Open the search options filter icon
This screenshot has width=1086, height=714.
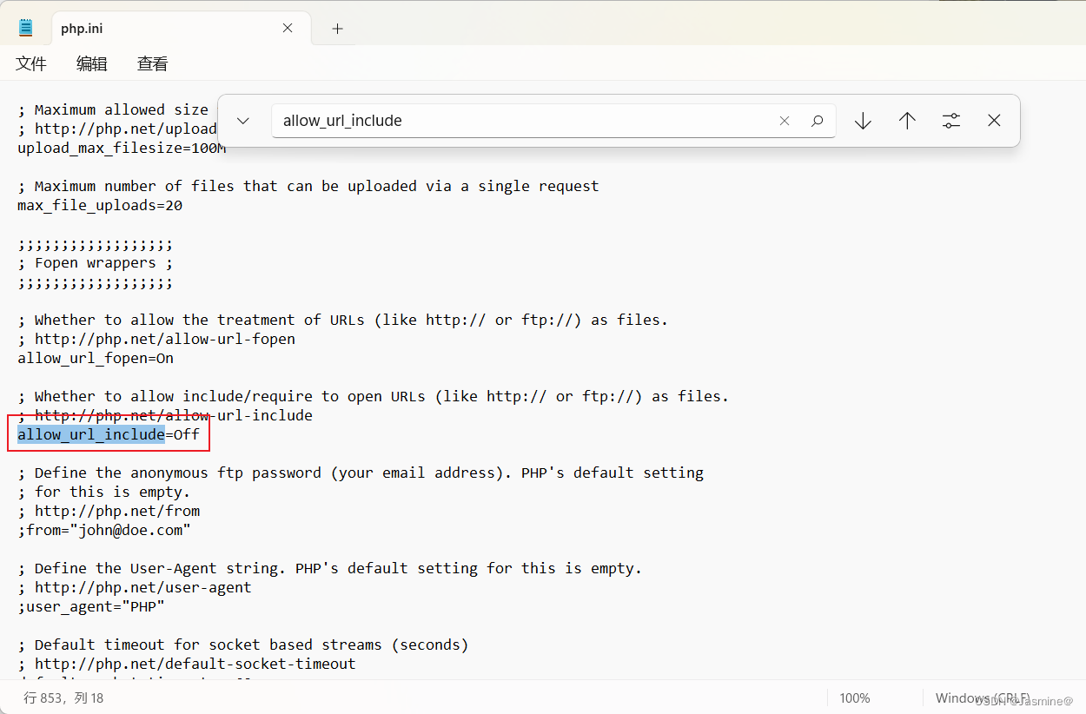[950, 120]
